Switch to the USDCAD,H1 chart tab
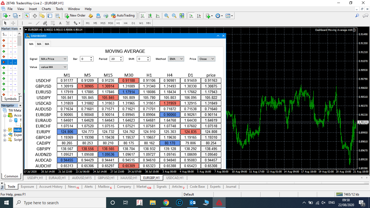This screenshot has height=208, width=370. [x=175, y=178]
